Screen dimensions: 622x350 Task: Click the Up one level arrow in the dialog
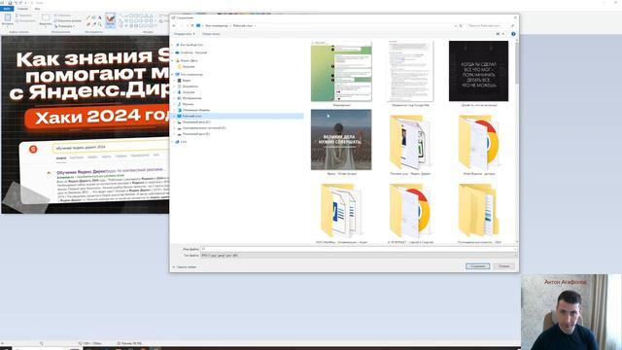pos(192,25)
